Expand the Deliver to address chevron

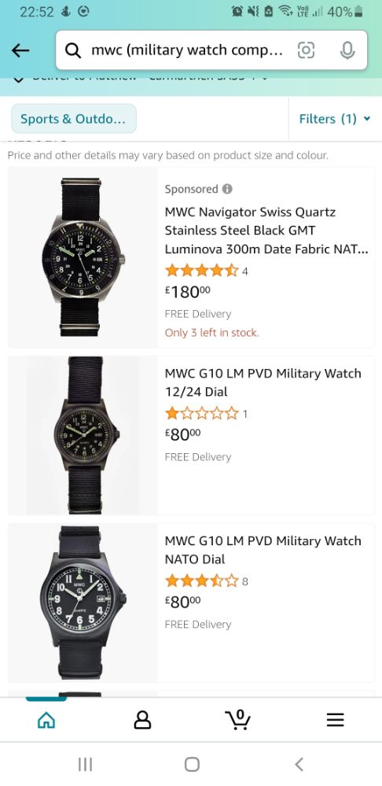click(x=19, y=79)
